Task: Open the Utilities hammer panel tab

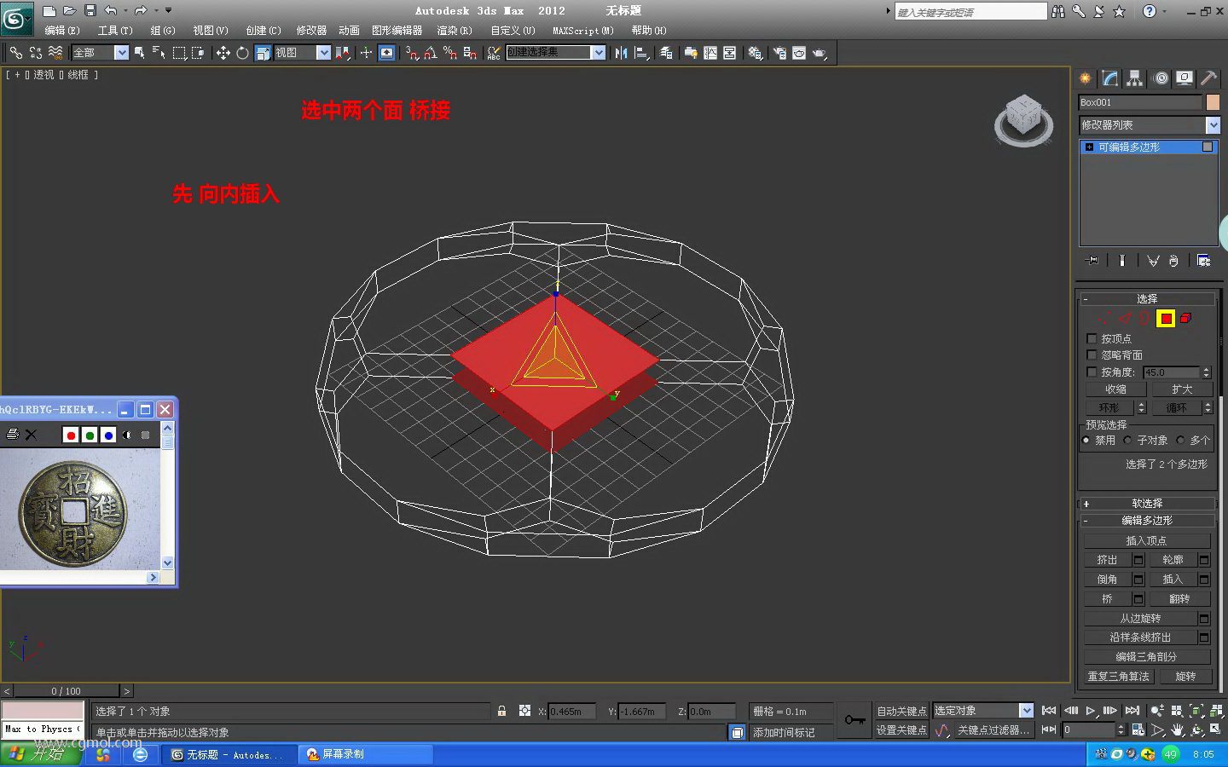Action: pos(1208,78)
